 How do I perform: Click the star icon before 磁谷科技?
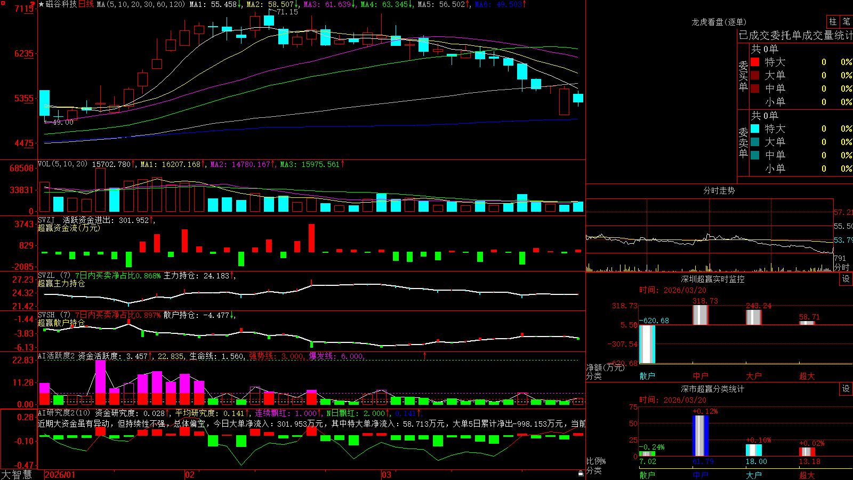42,4
